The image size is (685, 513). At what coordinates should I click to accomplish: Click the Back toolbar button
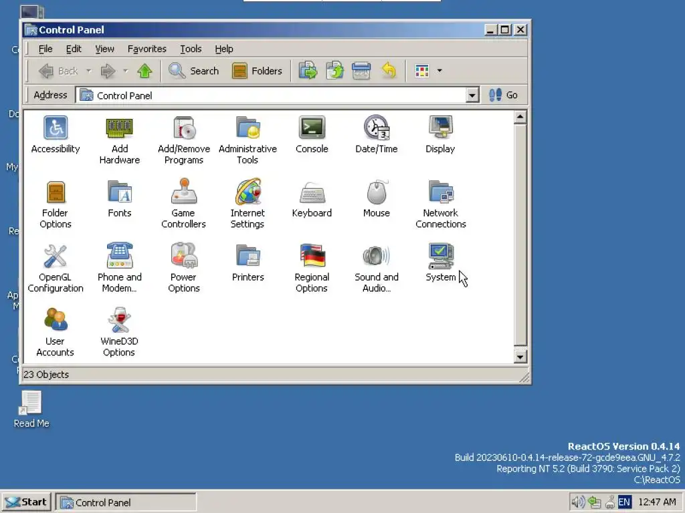click(x=59, y=71)
